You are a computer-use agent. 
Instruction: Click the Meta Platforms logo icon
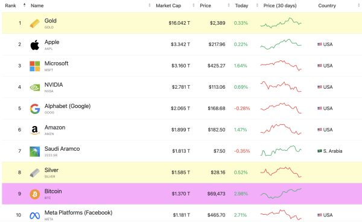coord(34,215)
